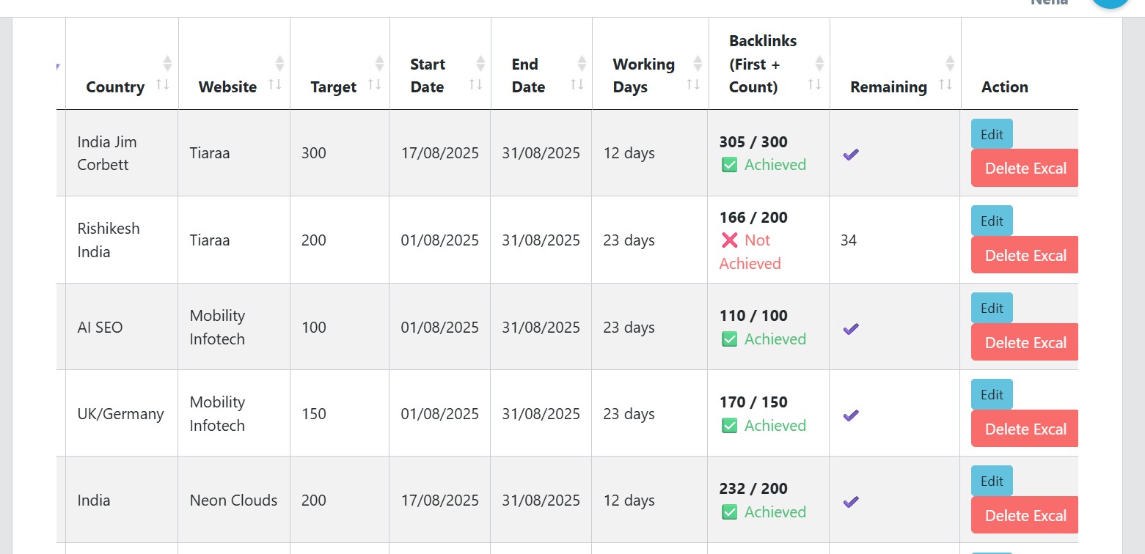
Task: Click green Achieved checkmark for India Jim Corbett
Action: tap(729, 165)
